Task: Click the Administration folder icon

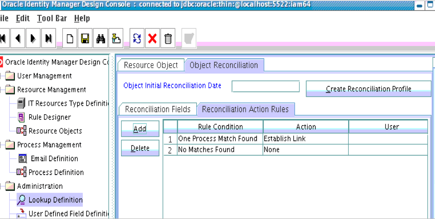Action: 10,186
